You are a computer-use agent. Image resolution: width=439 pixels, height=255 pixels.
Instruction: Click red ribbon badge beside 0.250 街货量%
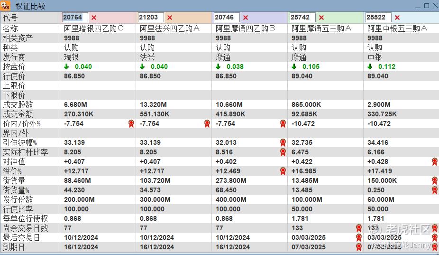(435, 190)
